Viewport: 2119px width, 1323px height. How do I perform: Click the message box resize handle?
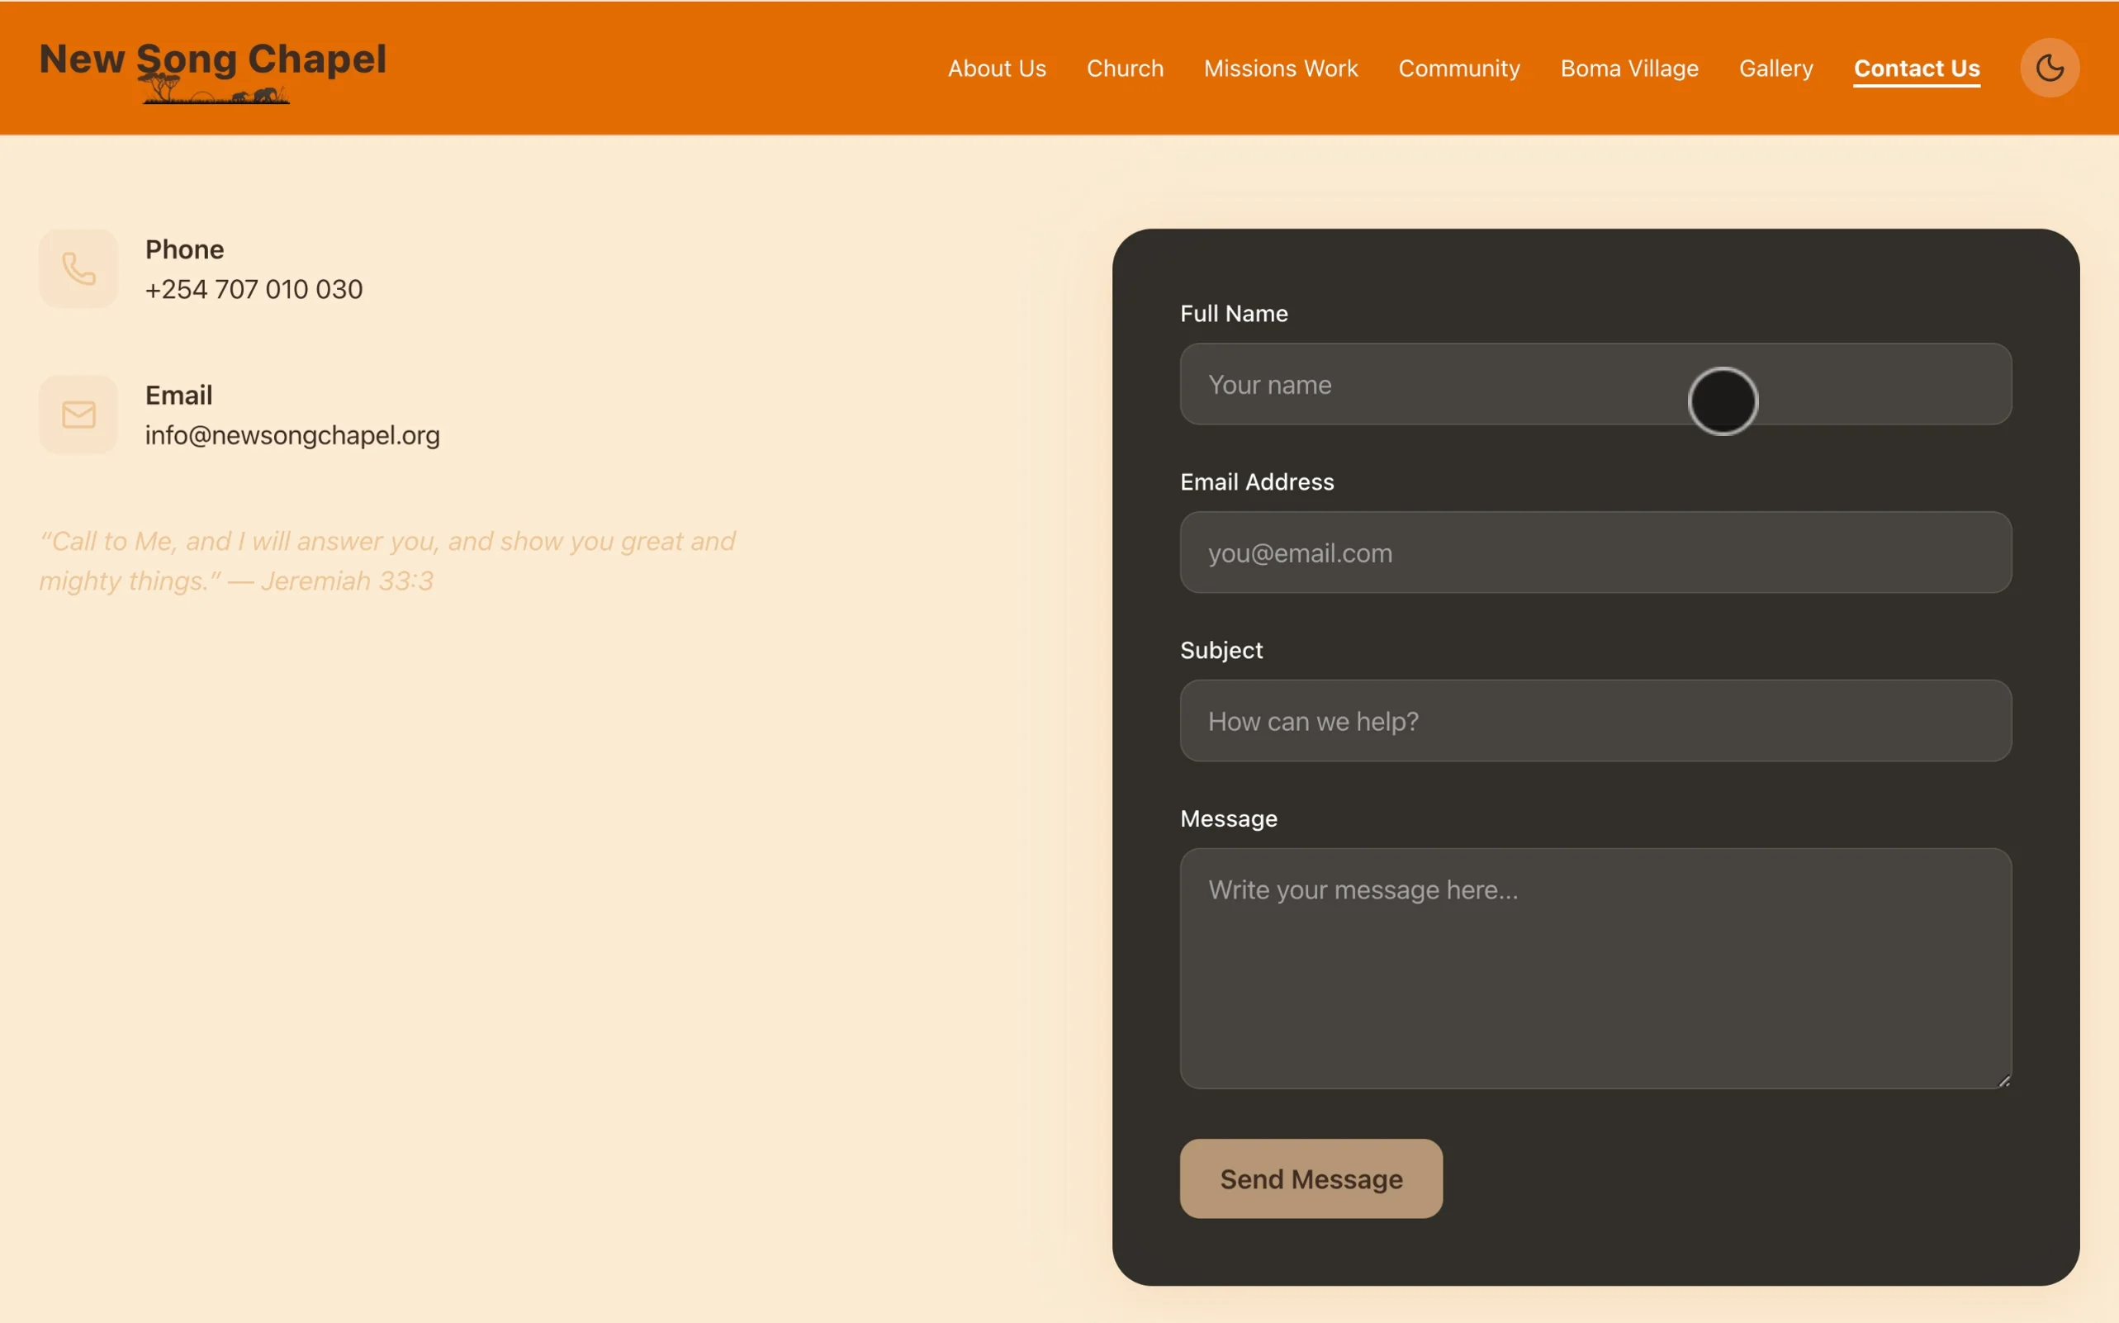coord(2003,1081)
